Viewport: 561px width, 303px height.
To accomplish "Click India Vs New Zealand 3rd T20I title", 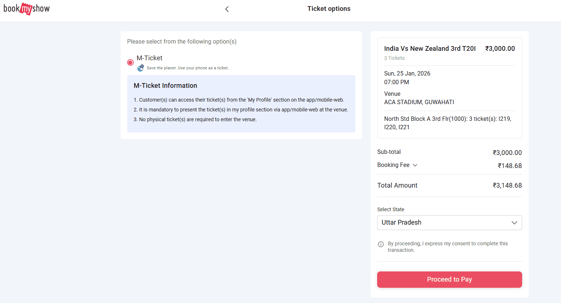I will [x=430, y=49].
